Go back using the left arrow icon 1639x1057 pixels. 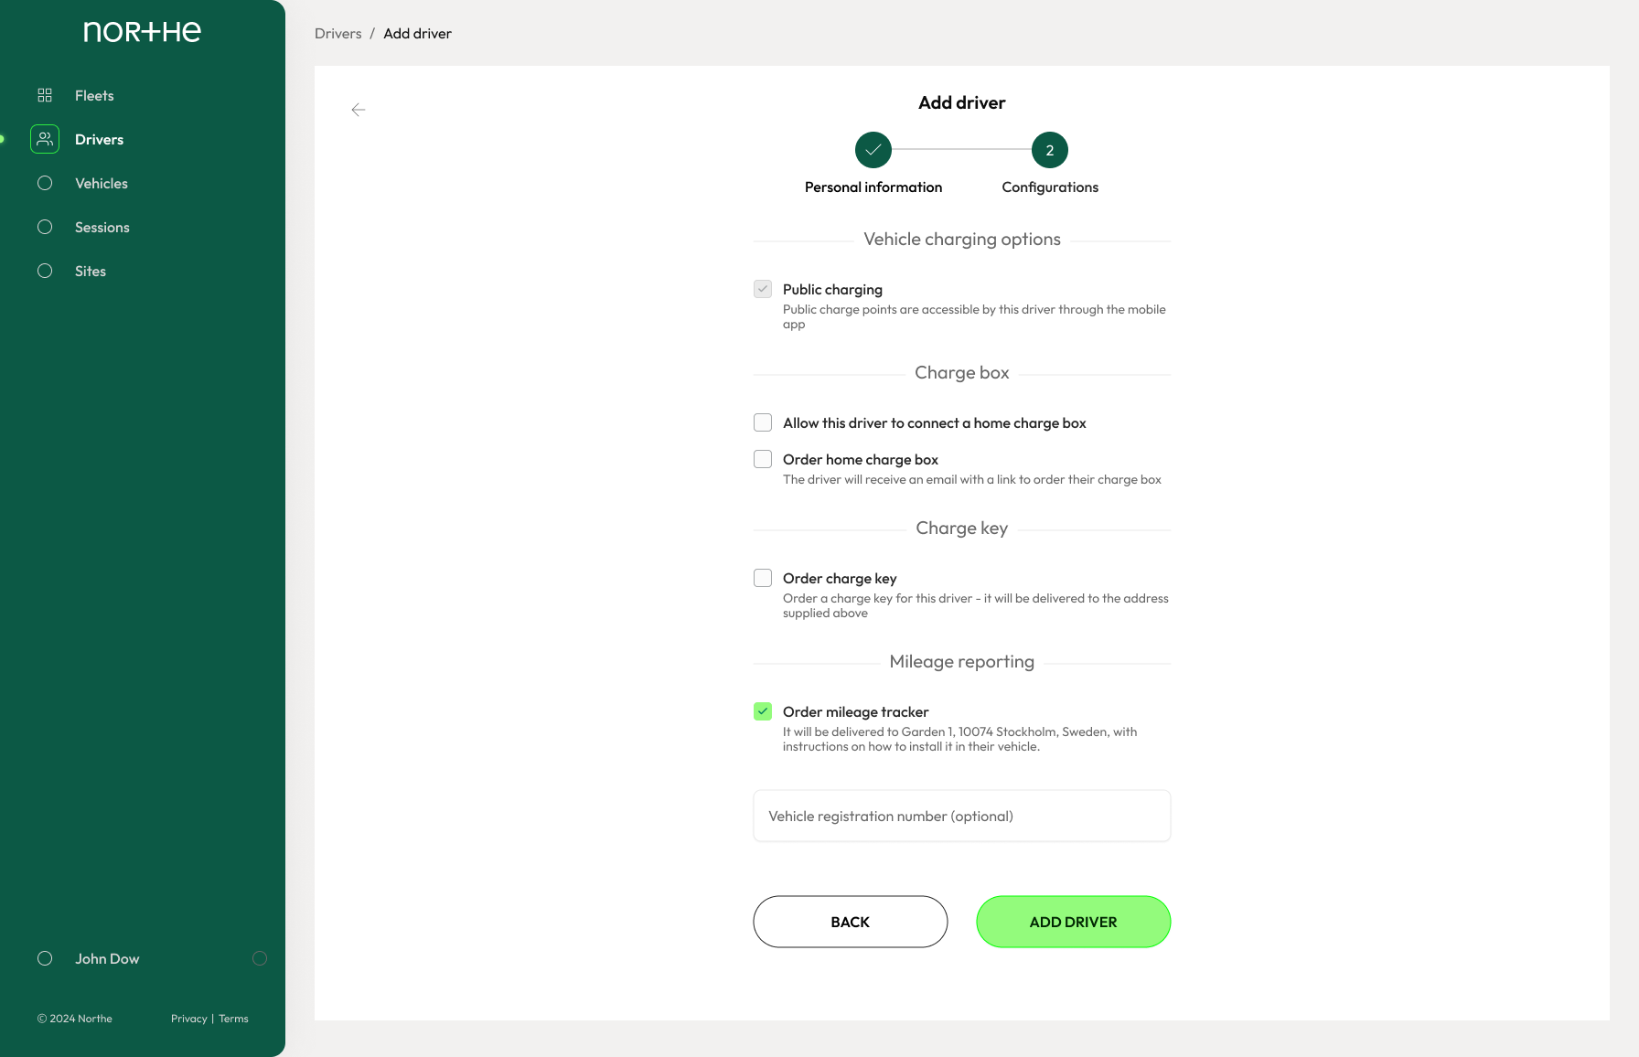[x=359, y=110]
